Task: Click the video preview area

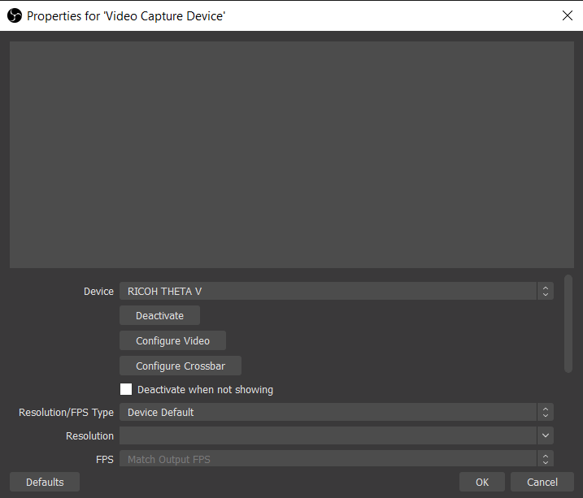Action: (x=291, y=154)
